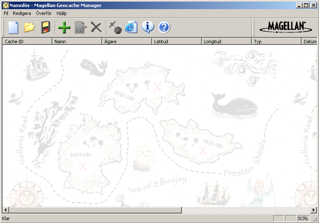The width and height of the screenshot is (319, 223).
Task: Sort by the Ägare column header
Action: pyautogui.click(x=127, y=41)
